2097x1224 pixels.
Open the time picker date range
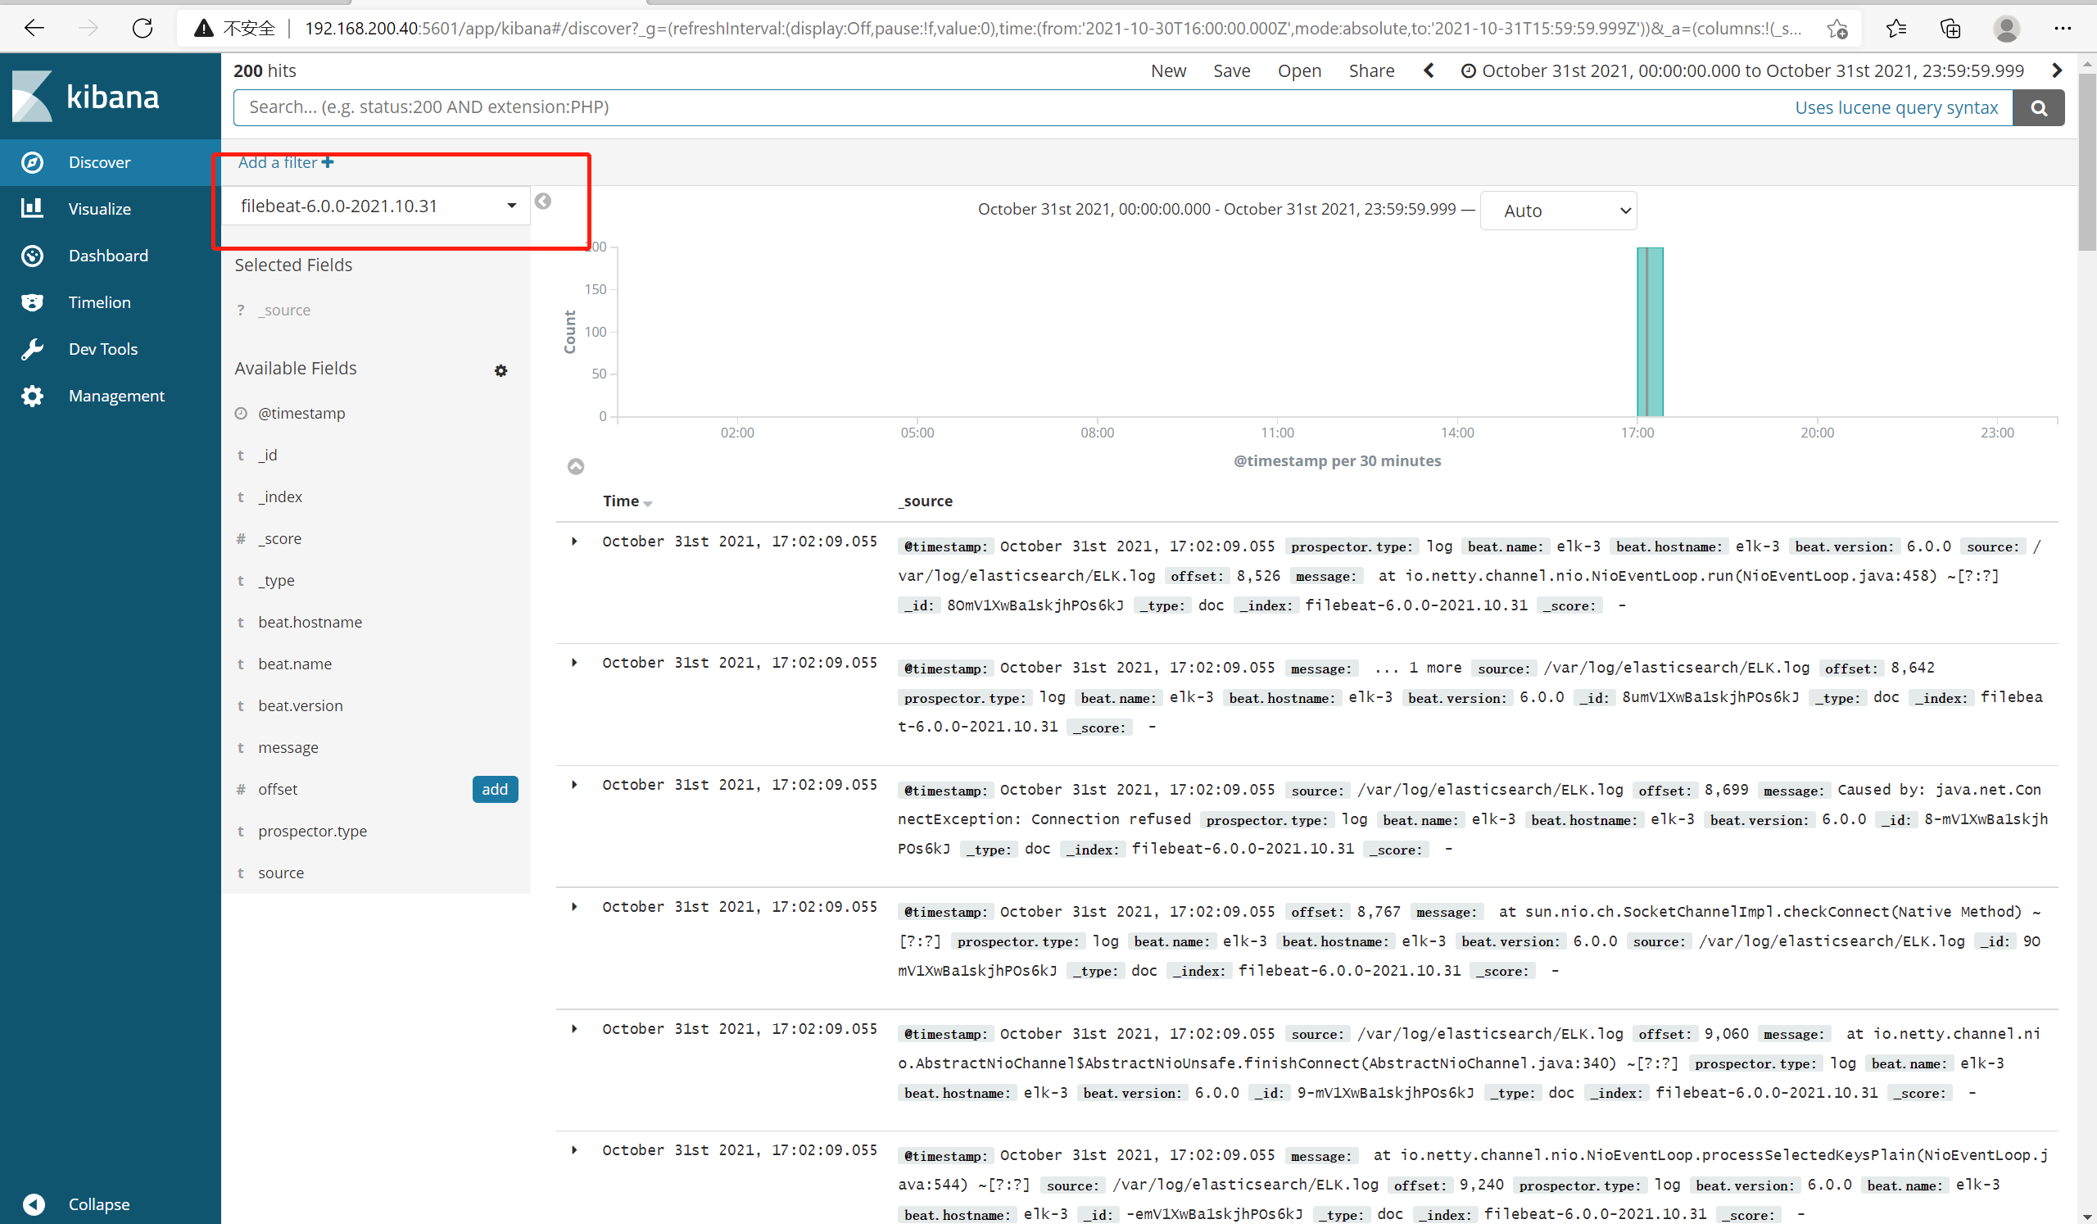(x=1742, y=70)
